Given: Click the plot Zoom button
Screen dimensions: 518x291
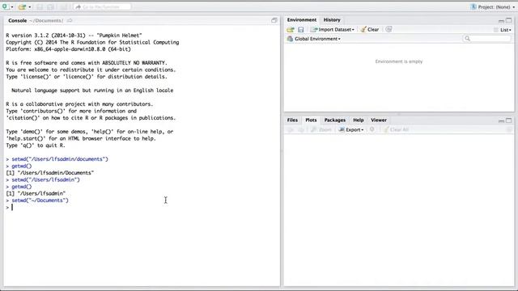Looking at the screenshot, I should coord(321,129).
